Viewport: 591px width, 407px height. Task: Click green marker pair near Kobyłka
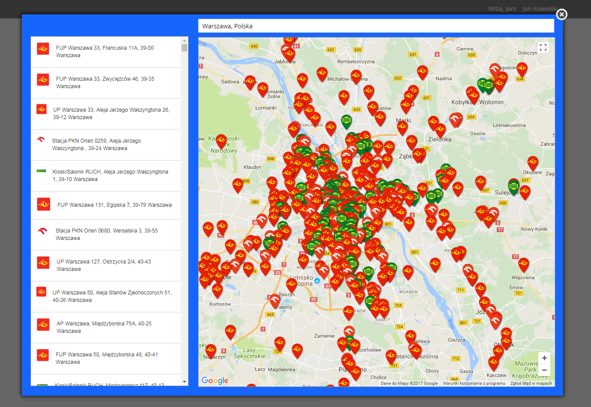(x=485, y=85)
